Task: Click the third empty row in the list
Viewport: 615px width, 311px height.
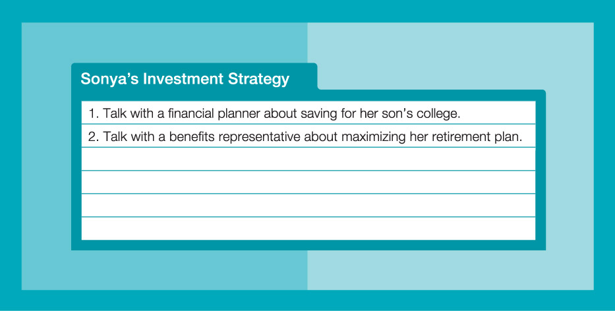Action: (308, 206)
